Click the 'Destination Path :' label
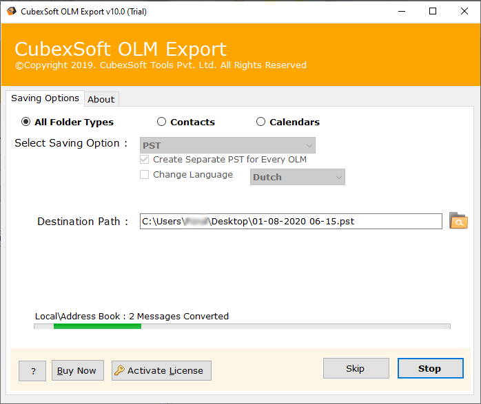This screenshot has width=481, height=404. point(83,221)
